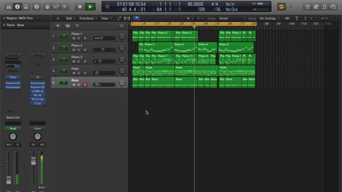Toggle the Inspector info icon

pos(17,7)
